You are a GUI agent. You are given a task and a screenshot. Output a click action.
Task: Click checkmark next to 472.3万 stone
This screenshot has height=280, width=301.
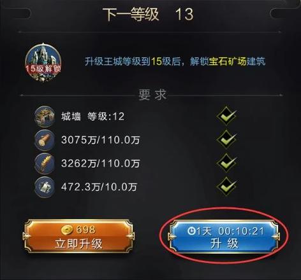[226, 186]
